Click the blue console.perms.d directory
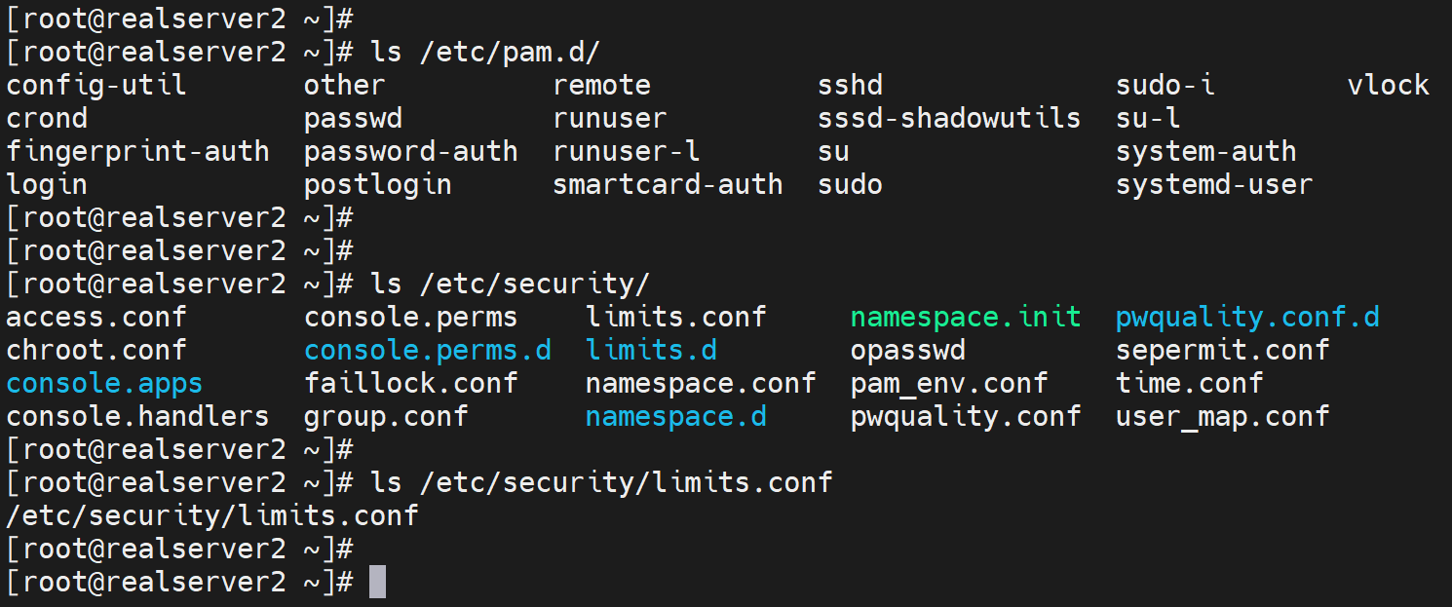Viewport: 1452px width, 607px height. pos(427,350)
